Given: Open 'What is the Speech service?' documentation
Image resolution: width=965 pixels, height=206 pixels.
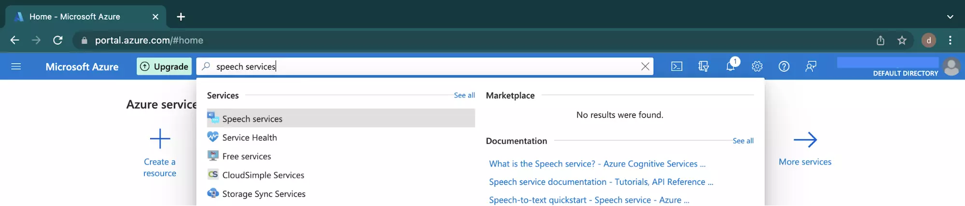Looking at the screenshot, I should 597,164.
